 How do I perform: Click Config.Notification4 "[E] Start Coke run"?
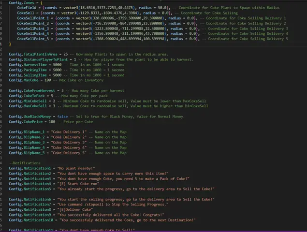78,184
